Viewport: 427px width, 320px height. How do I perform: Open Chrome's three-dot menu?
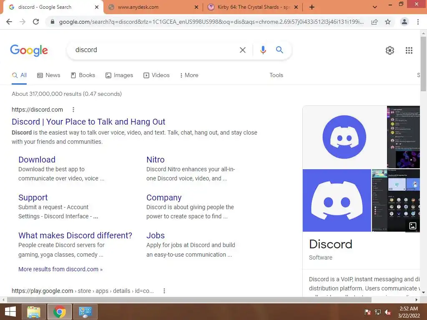(x=418, y=22)
